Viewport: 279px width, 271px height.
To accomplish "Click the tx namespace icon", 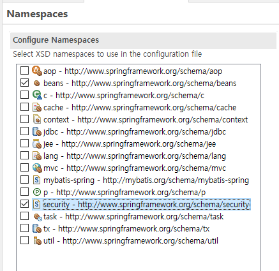I will pos(37,228).
